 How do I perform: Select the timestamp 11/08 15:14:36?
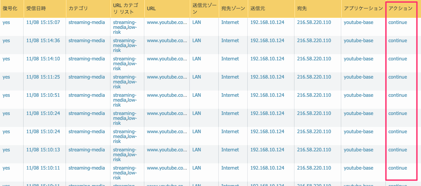43,41
